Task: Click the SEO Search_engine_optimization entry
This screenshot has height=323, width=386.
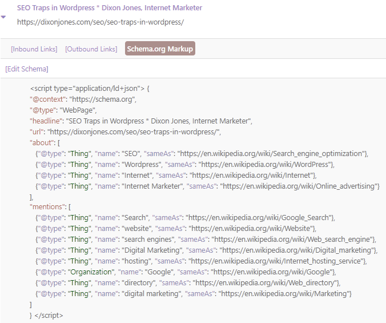Action: tap(202, 153)
